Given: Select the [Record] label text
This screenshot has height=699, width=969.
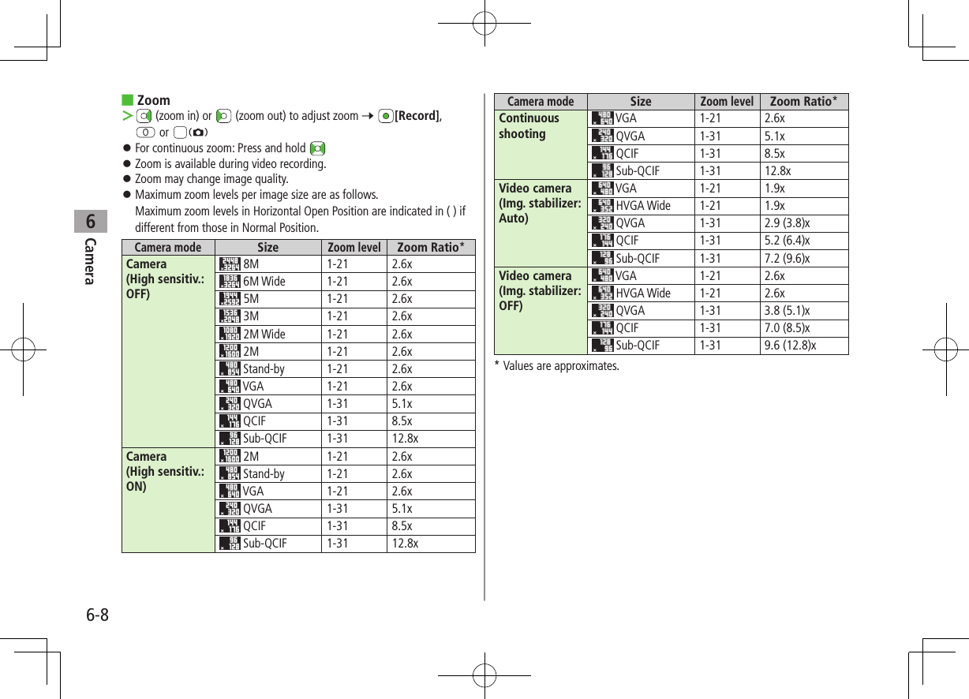Looking at the screenshot, I should (417, 116).
